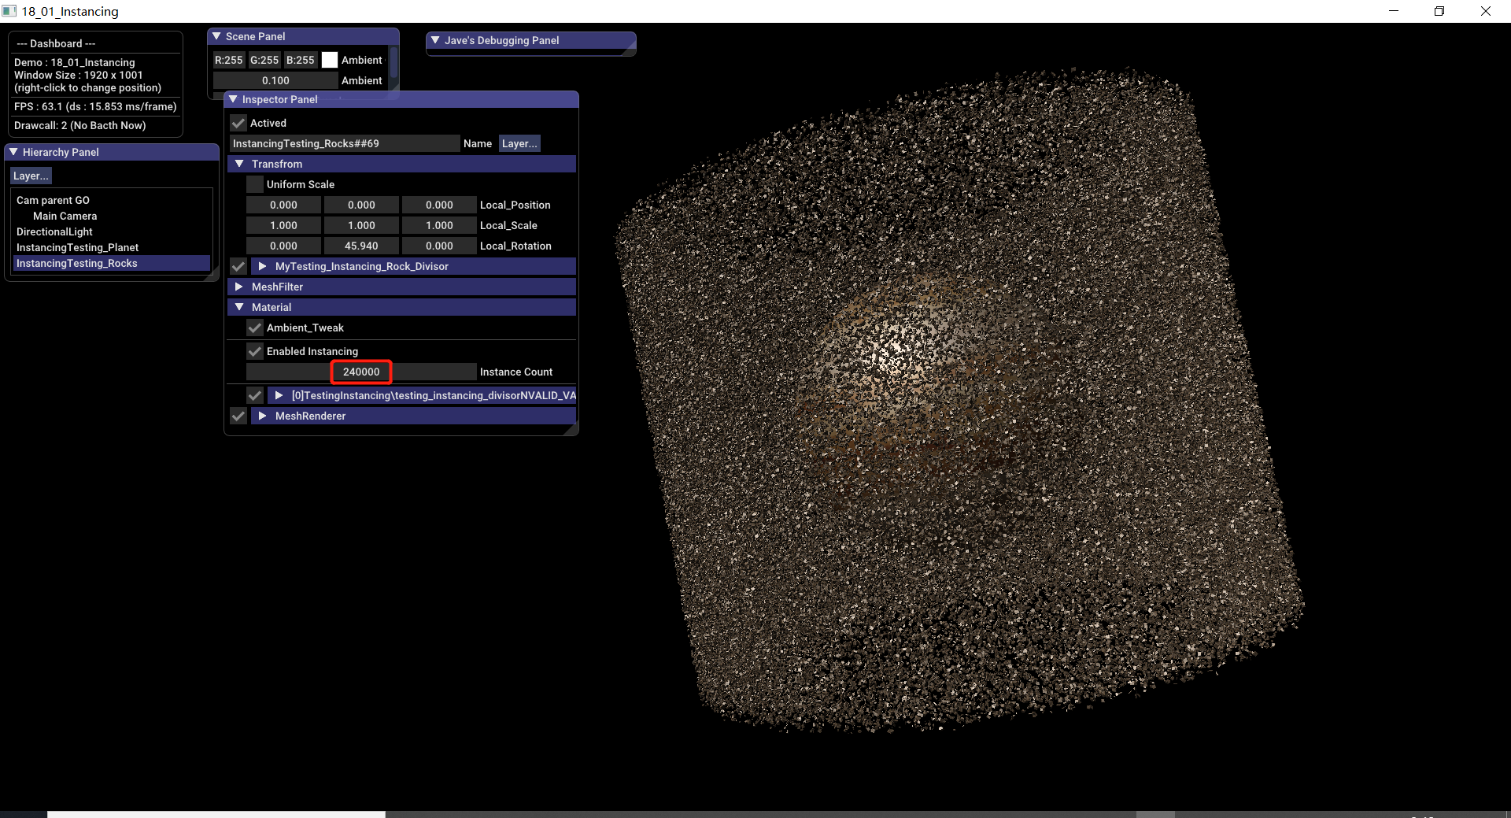Click the Hierarchy Panel resize grip
Image resolution: width=1511 pixels, height=818 pixels.
(x=213, y=275)
